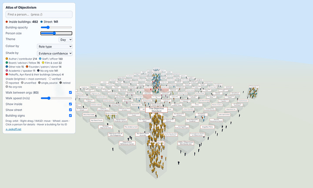The width and height of the screenshot is (313, 188).
Task: Select the Universidad Francisco Marroquin sign
Action: 182,127
